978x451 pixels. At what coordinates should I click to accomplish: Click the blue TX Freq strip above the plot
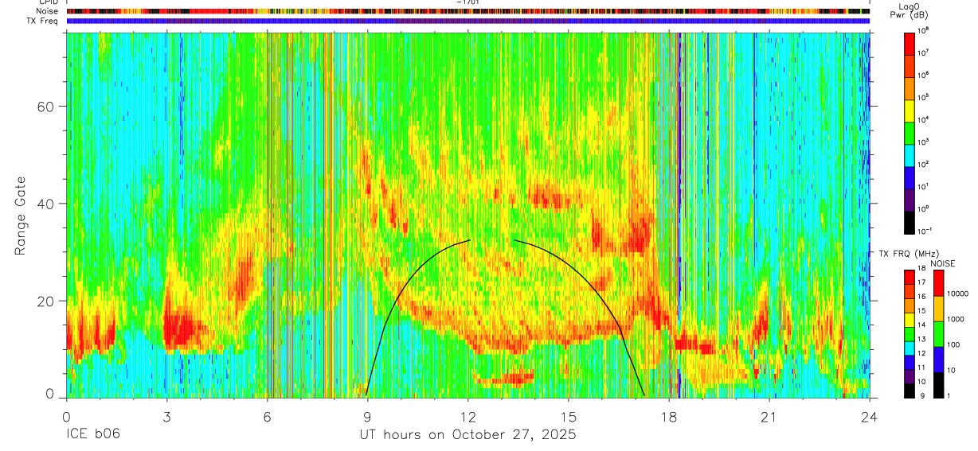point(467,21)
